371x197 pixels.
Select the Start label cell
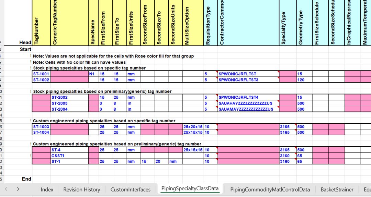[25, 49]
